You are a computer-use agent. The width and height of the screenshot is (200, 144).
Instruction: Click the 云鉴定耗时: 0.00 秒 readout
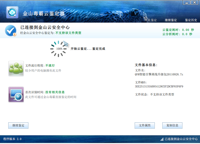tap(178, 30)
